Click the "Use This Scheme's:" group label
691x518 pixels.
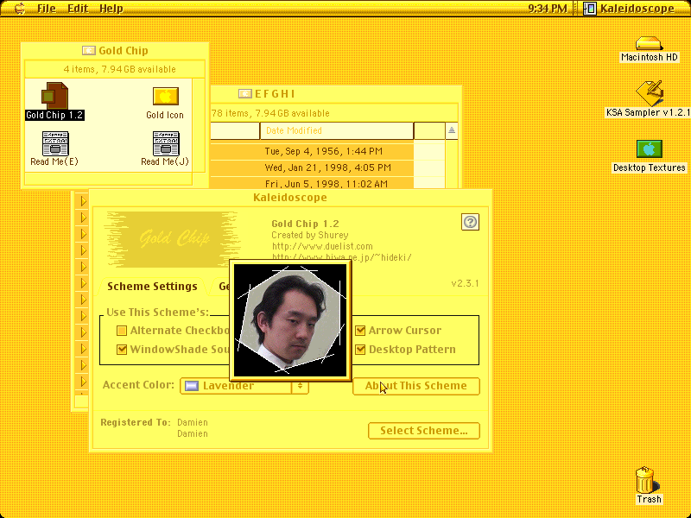pyautogui.click(x=157, y=313)
